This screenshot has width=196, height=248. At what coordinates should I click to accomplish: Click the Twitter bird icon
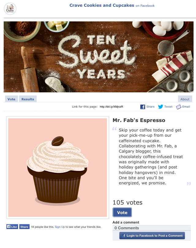(x=160, y=107)
